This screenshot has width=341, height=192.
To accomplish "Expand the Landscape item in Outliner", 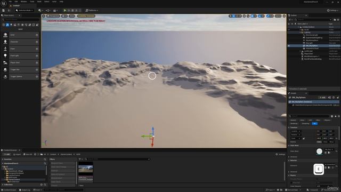I will tap(301, 51).
